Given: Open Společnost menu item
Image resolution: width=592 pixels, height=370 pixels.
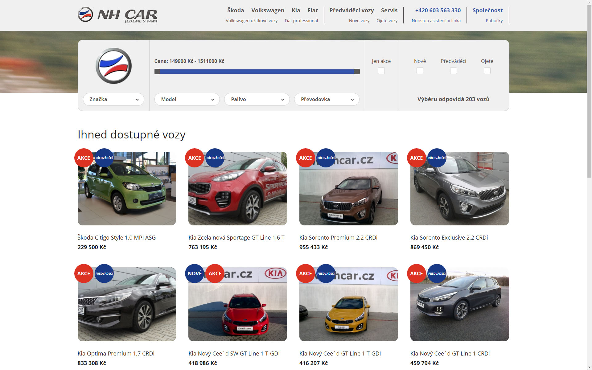Looking at the screenshot, I should (x=487, y=10).
